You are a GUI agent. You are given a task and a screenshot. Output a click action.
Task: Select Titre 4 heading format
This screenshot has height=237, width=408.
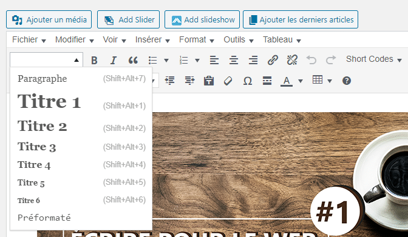click(81, 165)
